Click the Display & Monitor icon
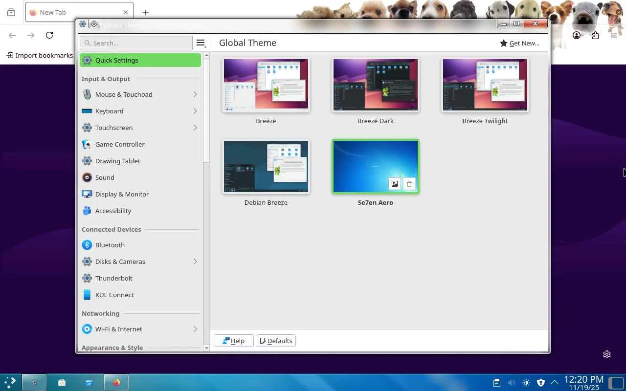The image size is (626, 391). click(x=87, y=194)
